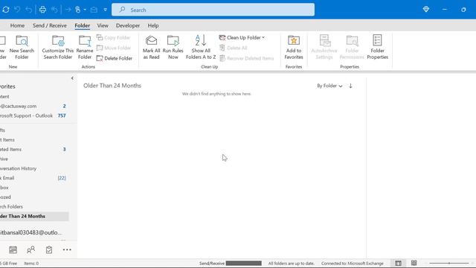Click the Favorites section header
Screen dimensions: 476x268
[x=7, y=86]
